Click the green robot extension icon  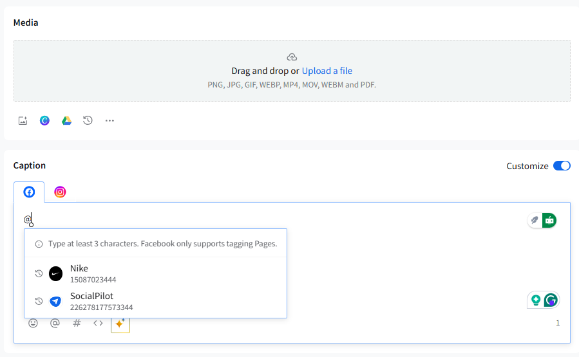tap(549, 221)
